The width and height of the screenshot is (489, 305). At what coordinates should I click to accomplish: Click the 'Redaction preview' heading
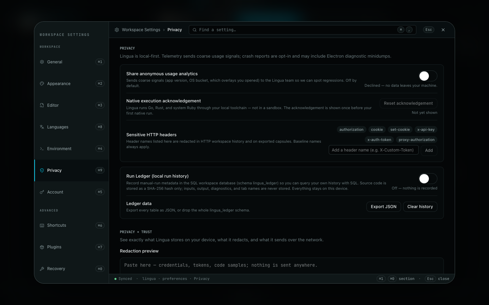(x=139, y=251)
